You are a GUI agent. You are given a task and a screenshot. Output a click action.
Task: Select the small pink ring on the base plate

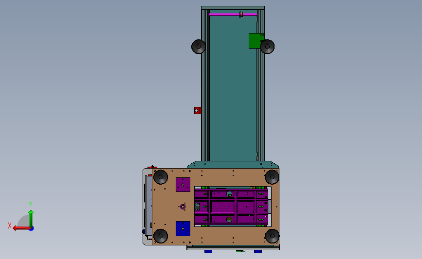click(183, 207)
